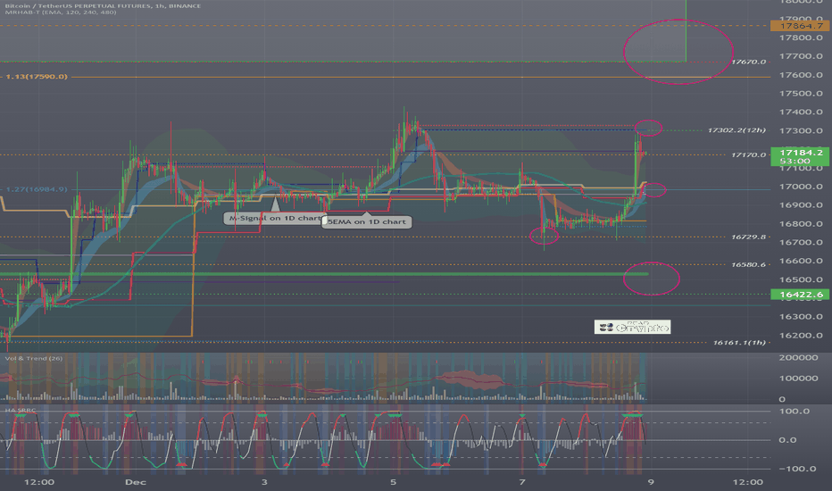Select the 1.13(17590.0) Fibonacci label

click(x=37, y=77)
